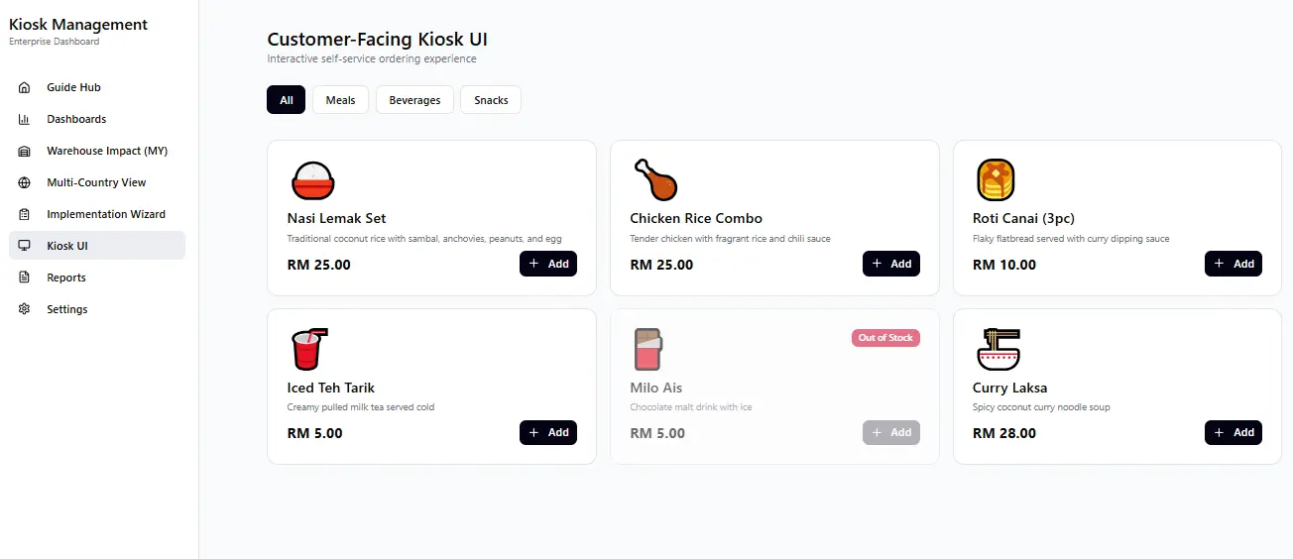Click the Nasi Lemak rice bowl image

click(312, 180)
